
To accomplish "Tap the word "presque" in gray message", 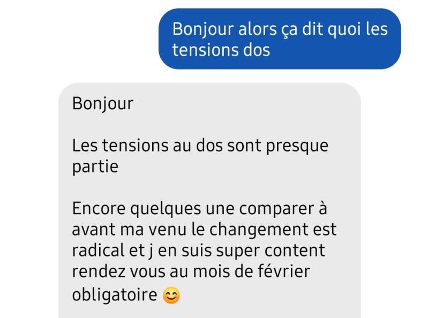I will (297, 147).
